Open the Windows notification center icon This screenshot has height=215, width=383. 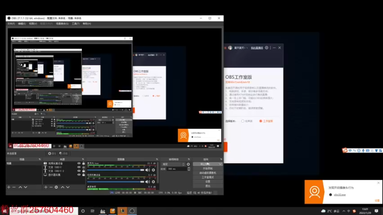[376, 211]
